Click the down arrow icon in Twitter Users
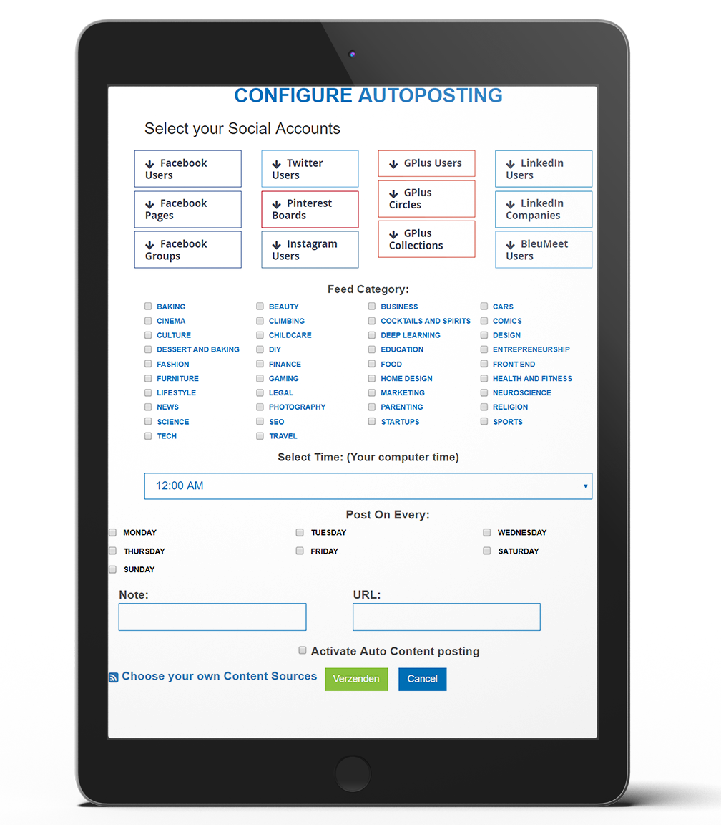Screen dimensions: 721x825 point(276,164)
